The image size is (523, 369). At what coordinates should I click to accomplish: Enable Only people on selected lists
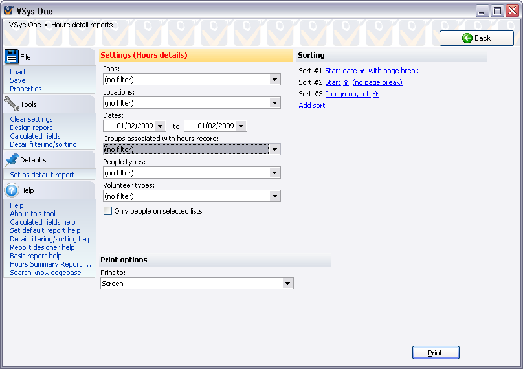coord(108,211)
